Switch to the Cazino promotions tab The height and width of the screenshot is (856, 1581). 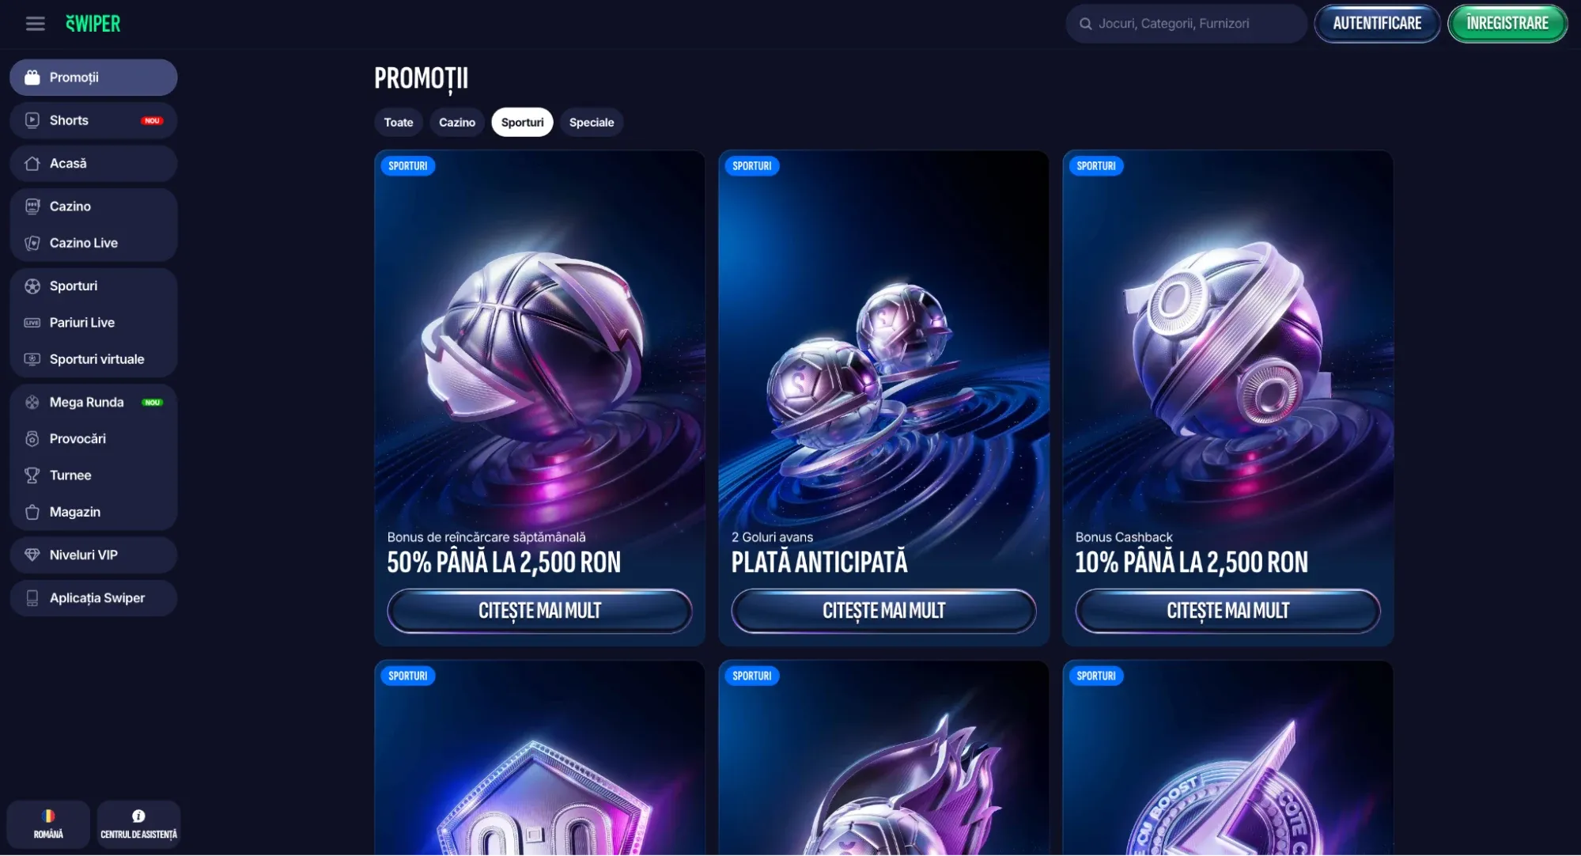[x=457, y=123]
